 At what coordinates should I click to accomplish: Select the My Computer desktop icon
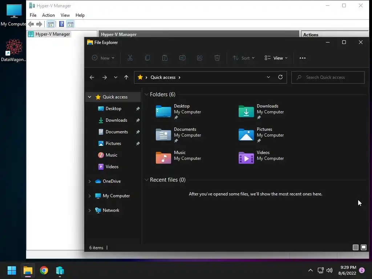click(13, 15)
